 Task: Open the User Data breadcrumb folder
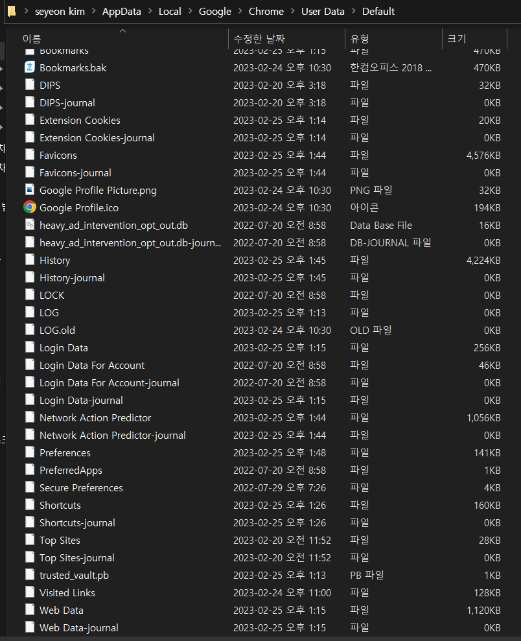(x=323, y=12)
